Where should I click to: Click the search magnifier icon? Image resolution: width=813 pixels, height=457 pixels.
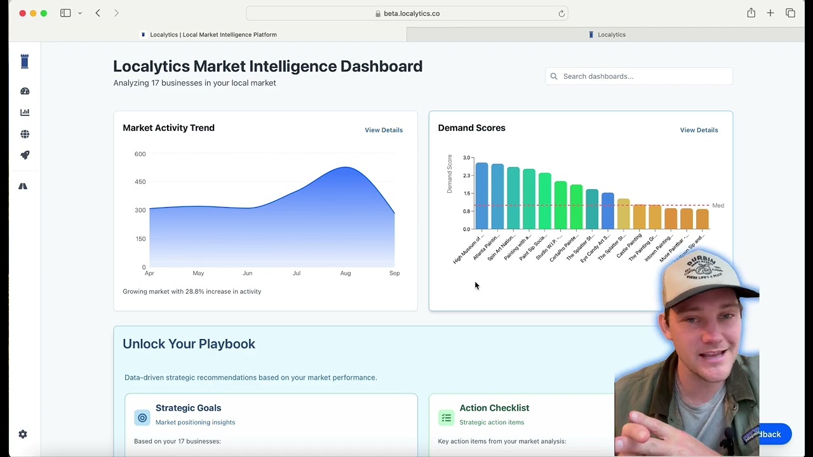[x=554, y=76]
